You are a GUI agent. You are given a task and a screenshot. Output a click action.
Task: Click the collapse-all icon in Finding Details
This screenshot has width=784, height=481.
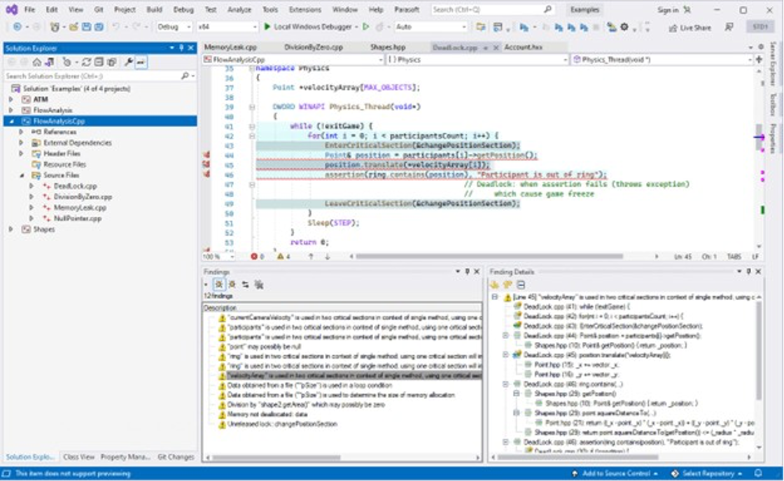[521, 285]
